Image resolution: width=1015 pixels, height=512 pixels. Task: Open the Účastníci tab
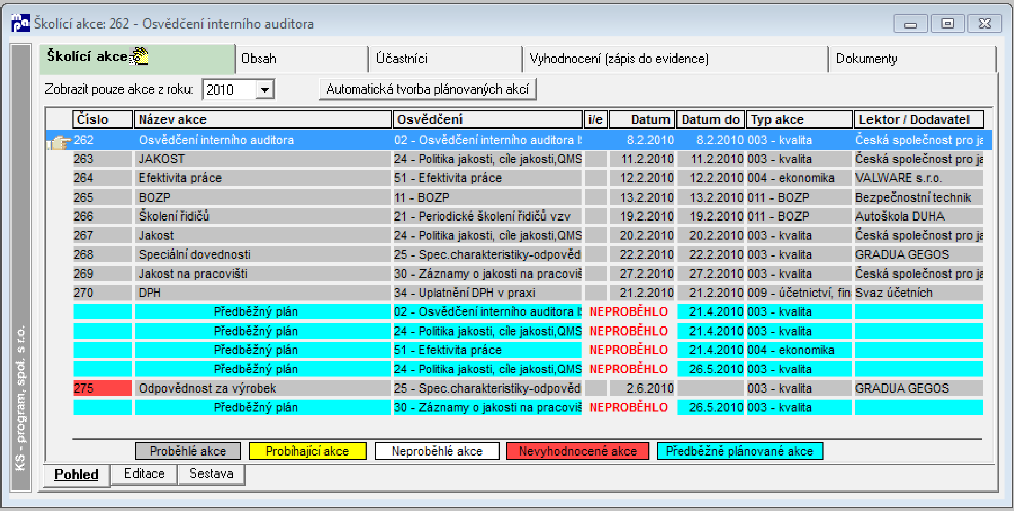pyautogui.click(x=445, y=59)
